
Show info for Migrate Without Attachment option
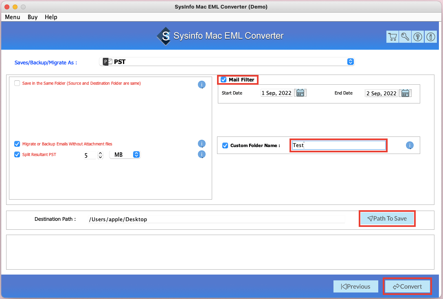coord(202,143)
